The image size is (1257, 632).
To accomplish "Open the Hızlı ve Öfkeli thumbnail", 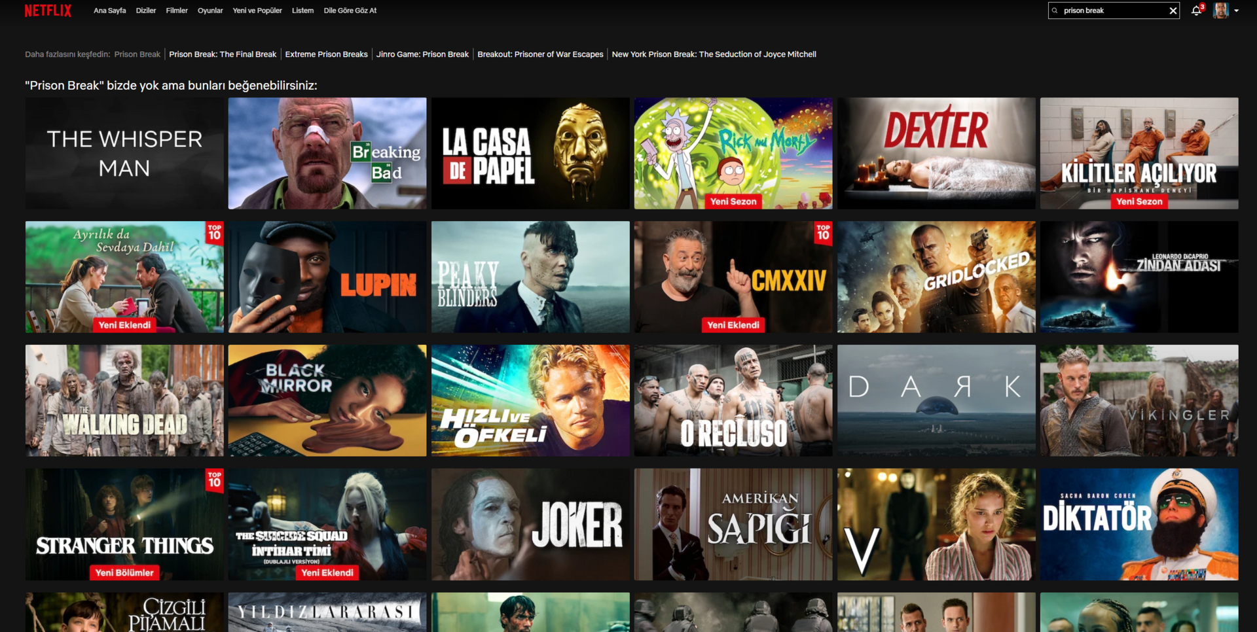I will click(530, 400).
